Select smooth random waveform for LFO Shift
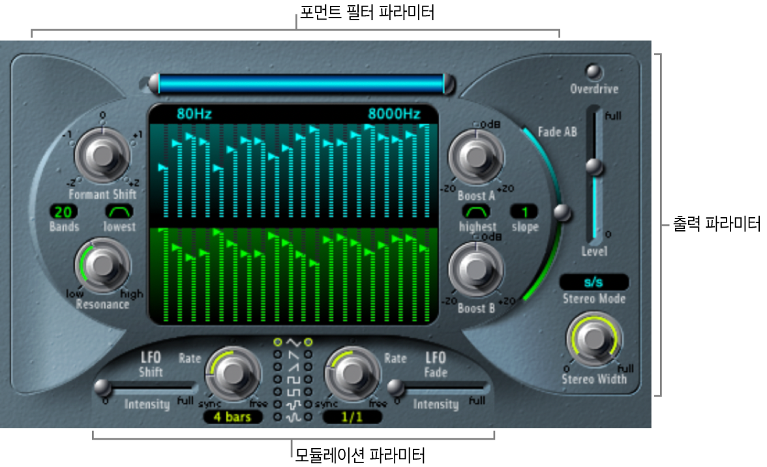 (x=277, y=417)
